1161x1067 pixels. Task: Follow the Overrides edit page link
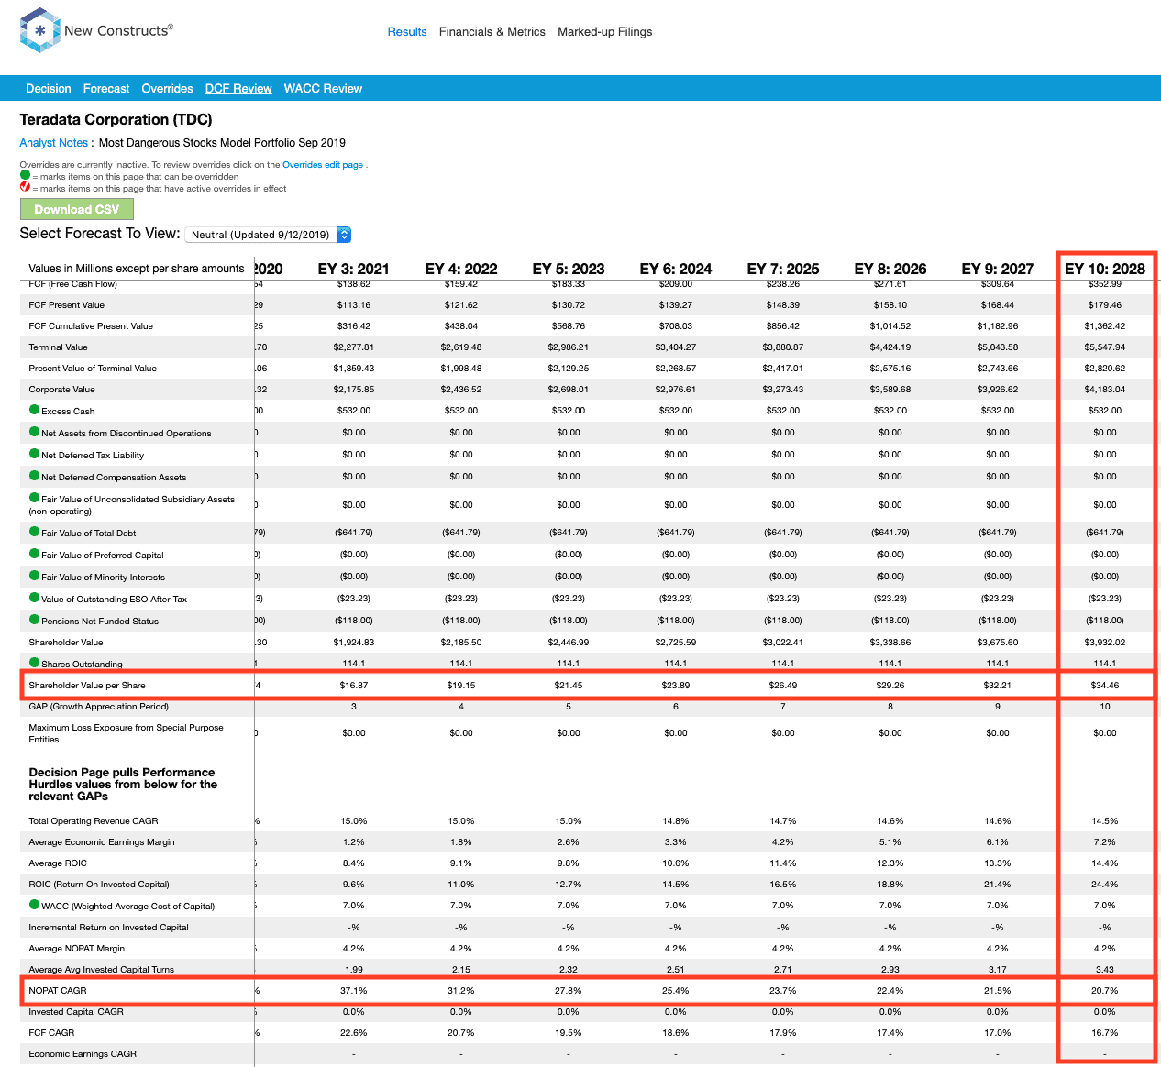323,165
